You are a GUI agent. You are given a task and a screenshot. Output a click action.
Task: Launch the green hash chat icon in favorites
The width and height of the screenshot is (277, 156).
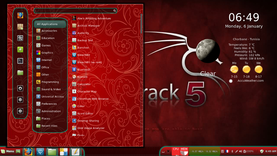click(x=20, y=50)
